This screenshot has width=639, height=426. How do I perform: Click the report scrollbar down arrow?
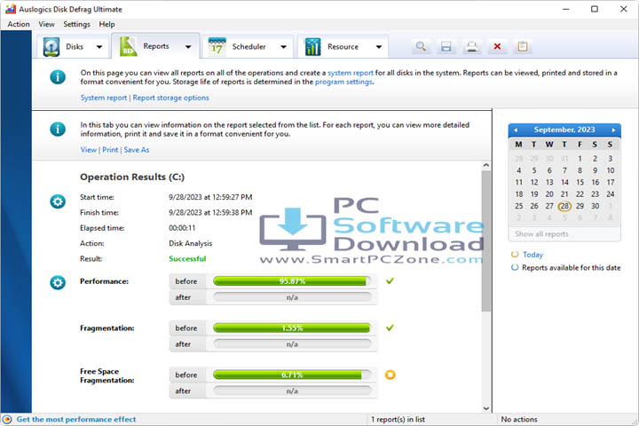[x=485, y=408]
